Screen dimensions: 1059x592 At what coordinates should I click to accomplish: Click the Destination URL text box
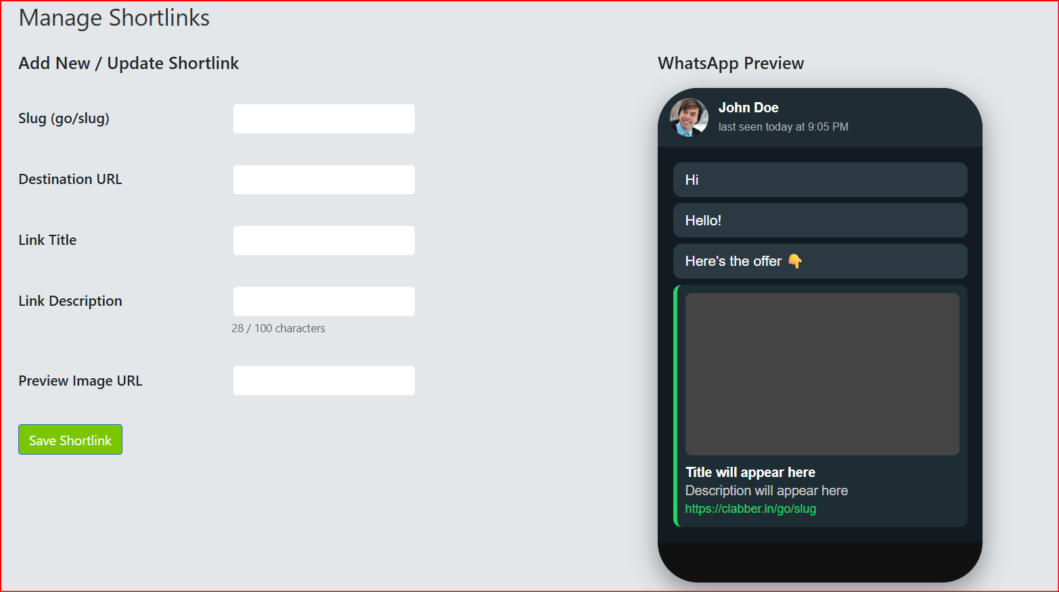[324, 179]
